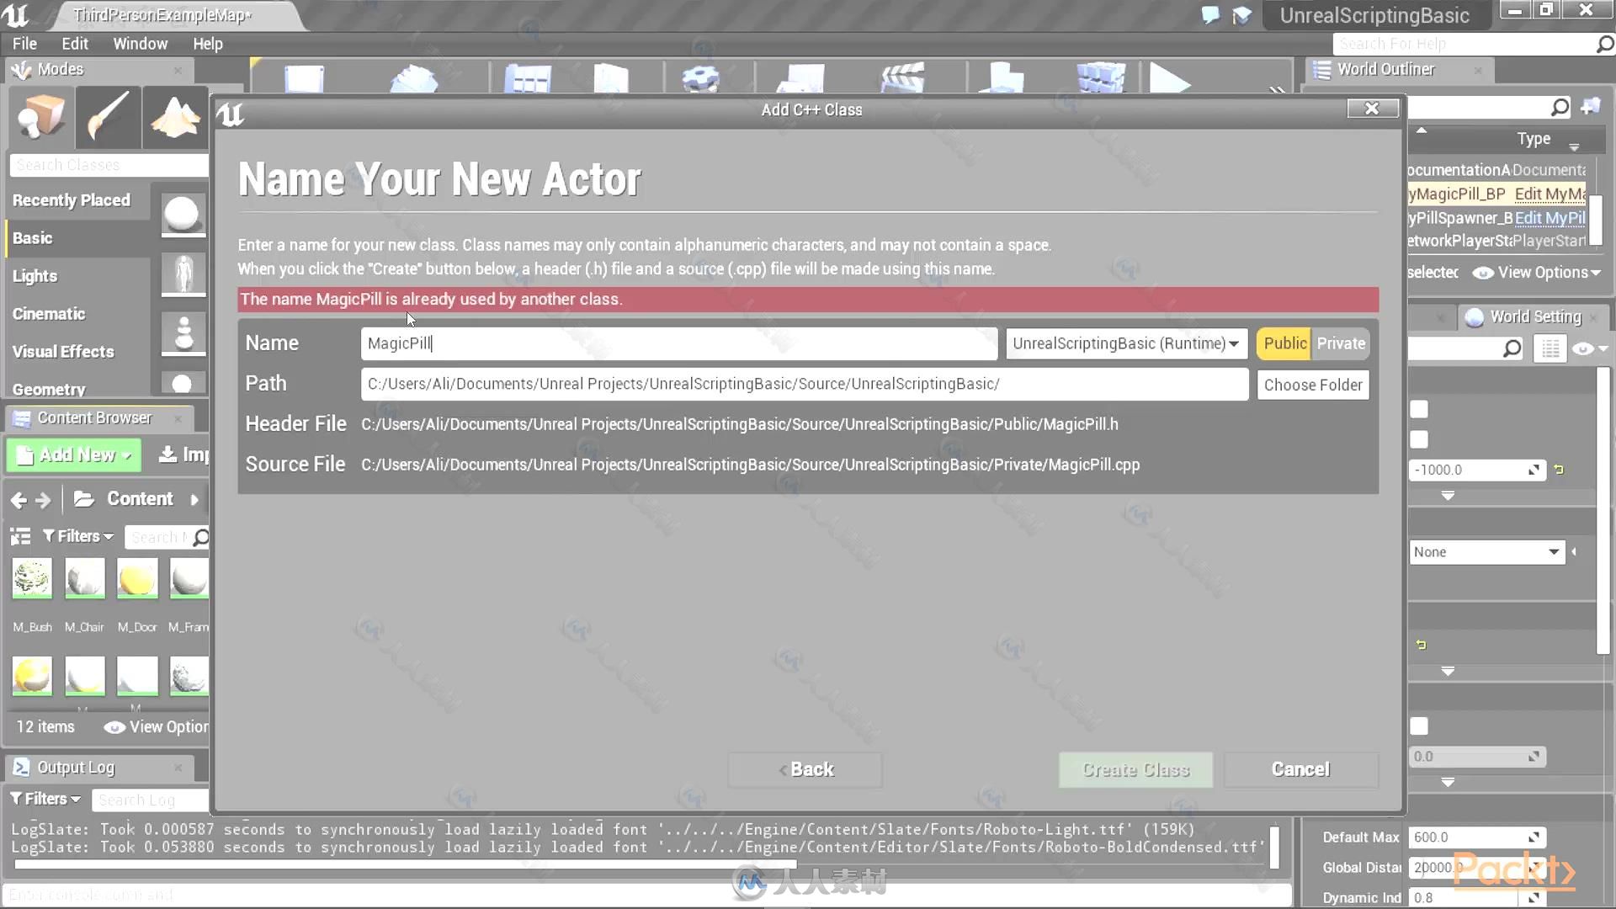This screenshot has height=909, width=1616.
Task: Click the Output Log panel icon
Action: [20, 767]
